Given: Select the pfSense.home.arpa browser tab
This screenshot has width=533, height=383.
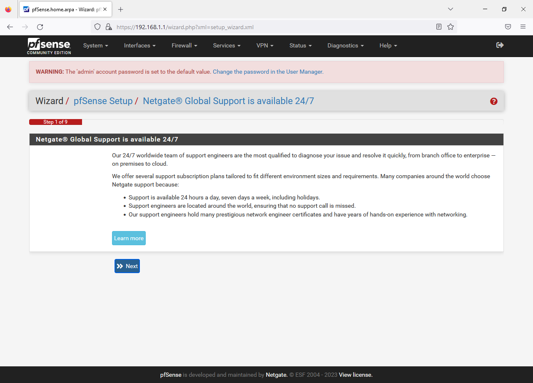Looking at the screenshot, I should pos(65,9).
